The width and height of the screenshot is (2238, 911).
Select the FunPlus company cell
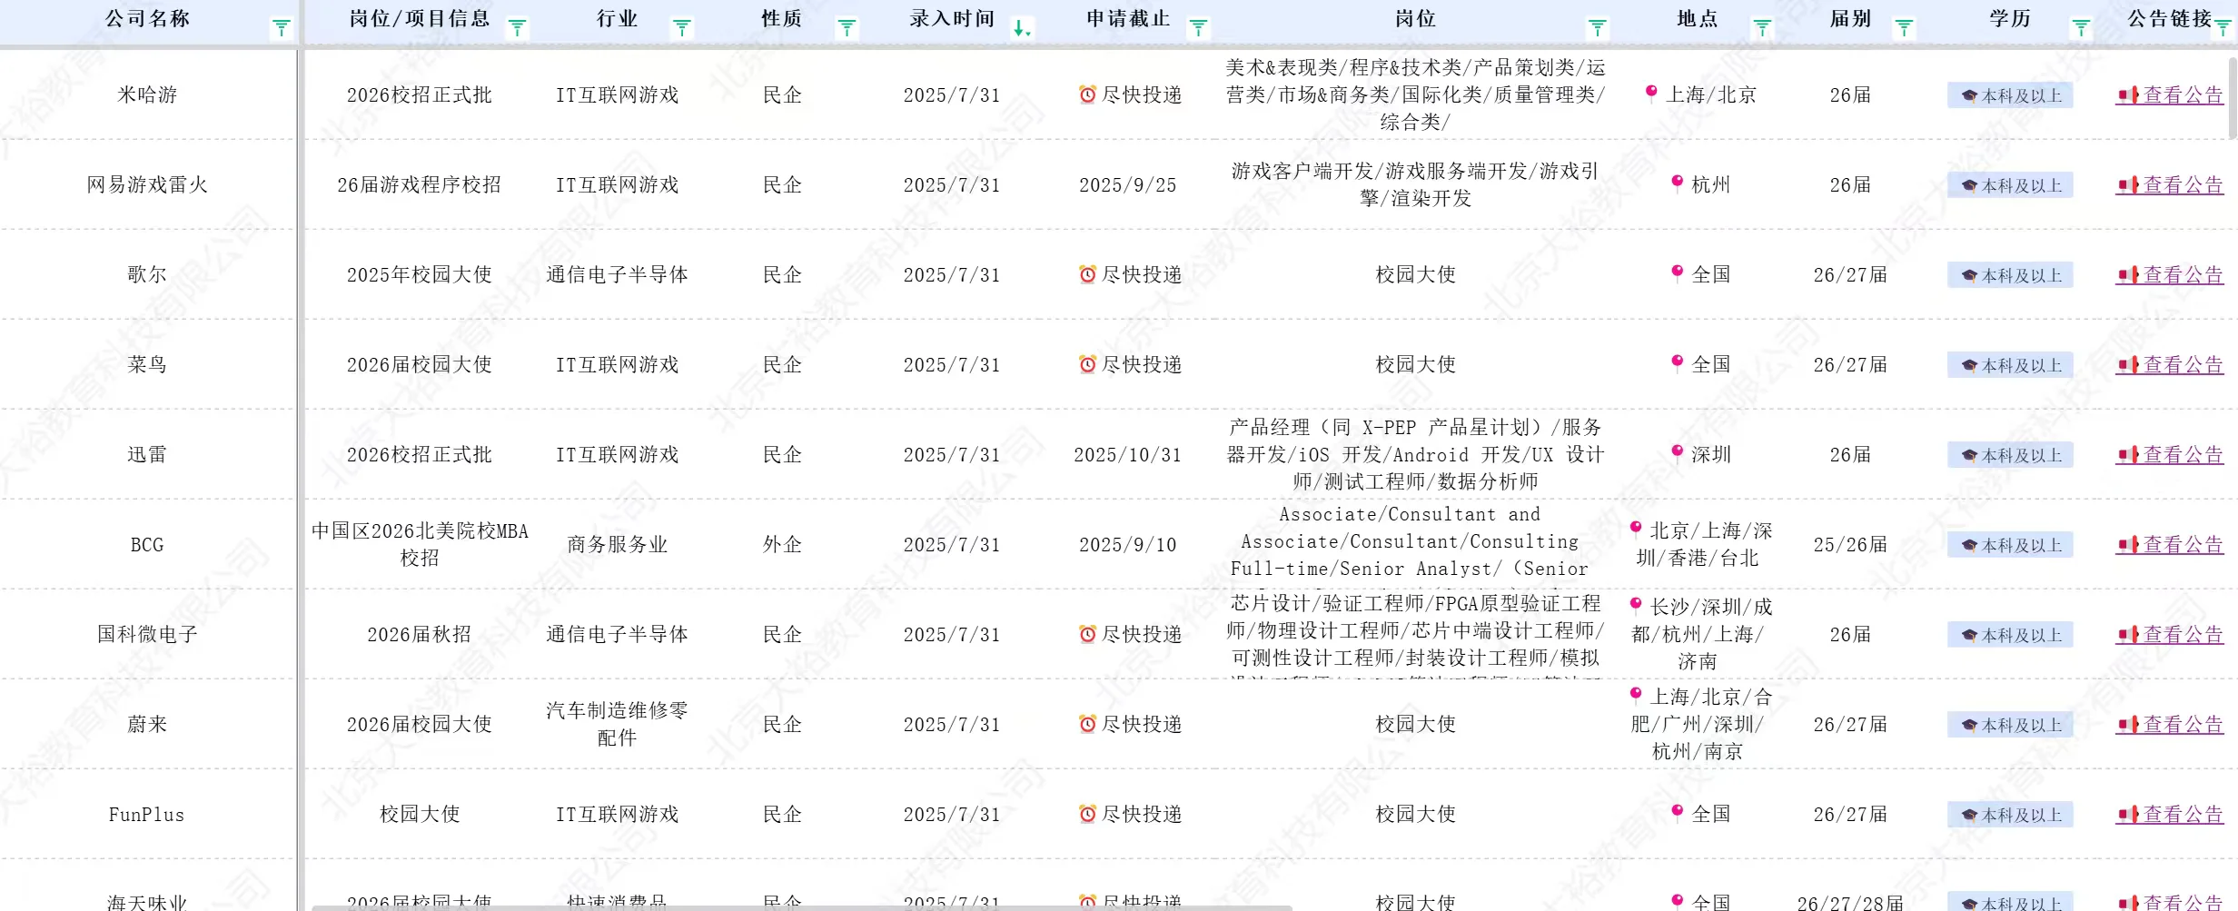coord(147,814)
